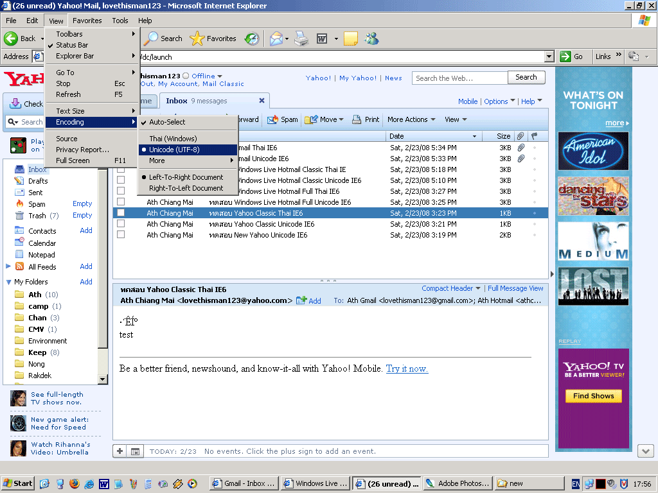Expand the More Actions dropdown
Viewport: 658px width, 493px height.
tap(411, 119)
